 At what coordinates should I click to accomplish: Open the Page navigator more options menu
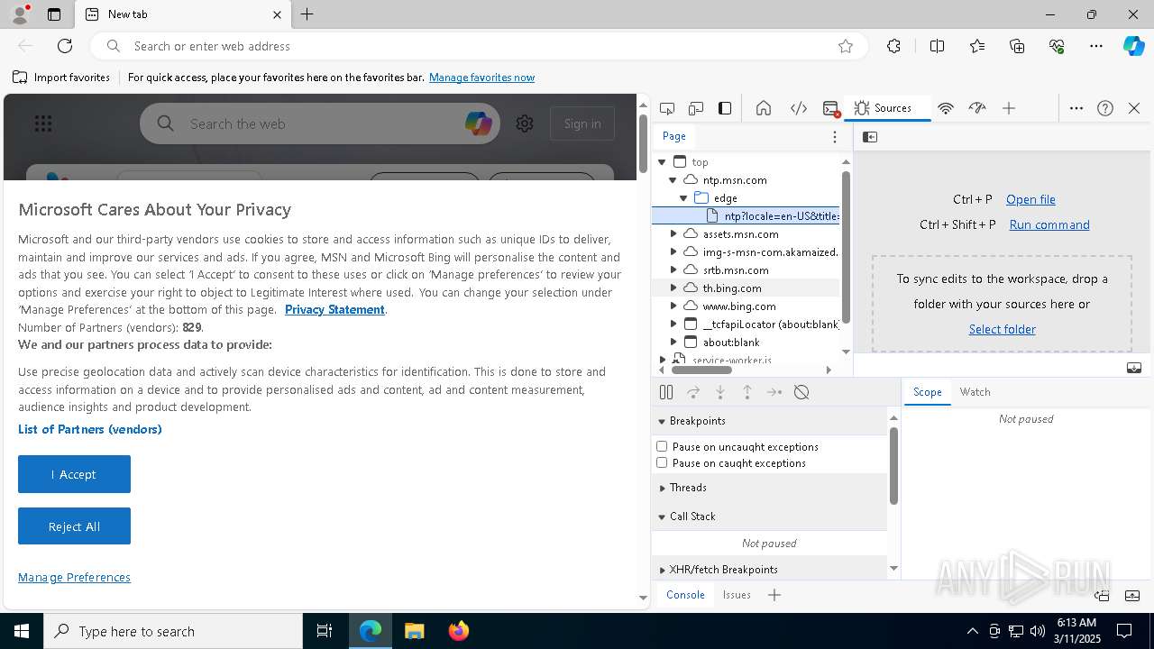tap(835, 137)
